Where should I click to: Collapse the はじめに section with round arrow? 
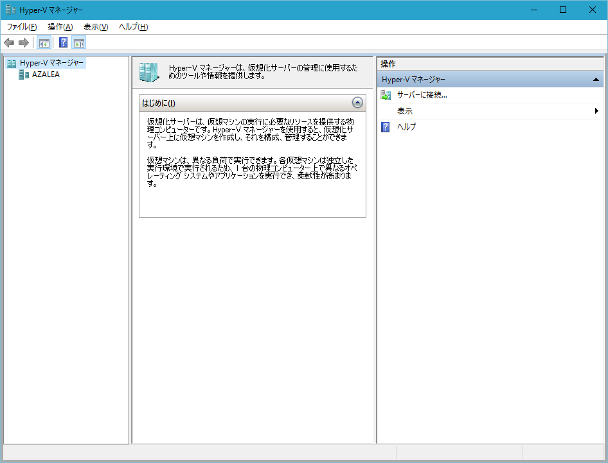coord(357,103)
